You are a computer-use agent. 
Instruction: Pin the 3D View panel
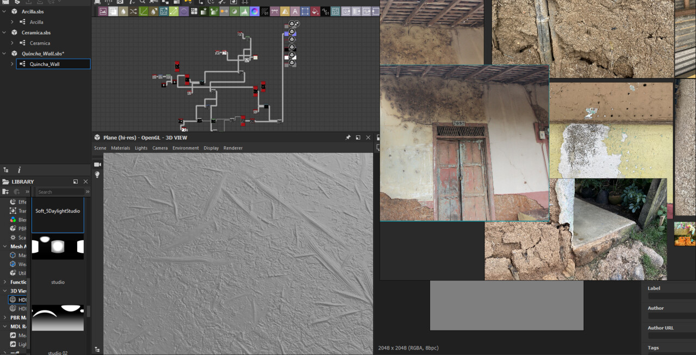(x=348, y=138)
